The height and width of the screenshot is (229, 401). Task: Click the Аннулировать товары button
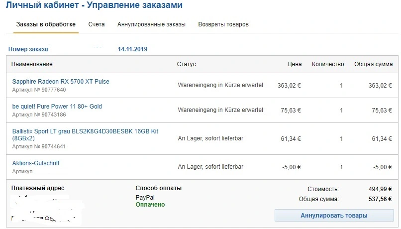coord(334,216)
